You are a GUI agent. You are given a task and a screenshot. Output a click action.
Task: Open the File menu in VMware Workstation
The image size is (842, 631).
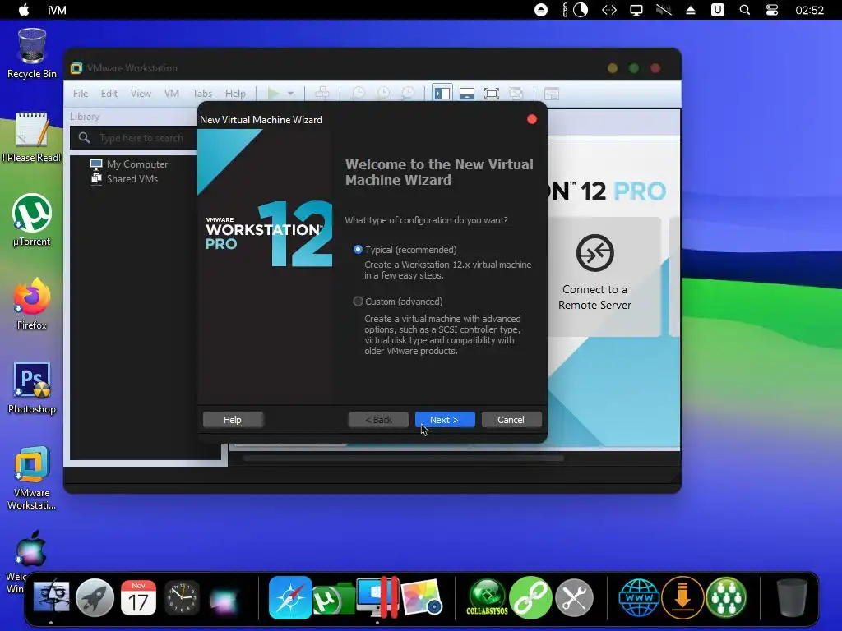pyautogui.click(x=81, y=94)
